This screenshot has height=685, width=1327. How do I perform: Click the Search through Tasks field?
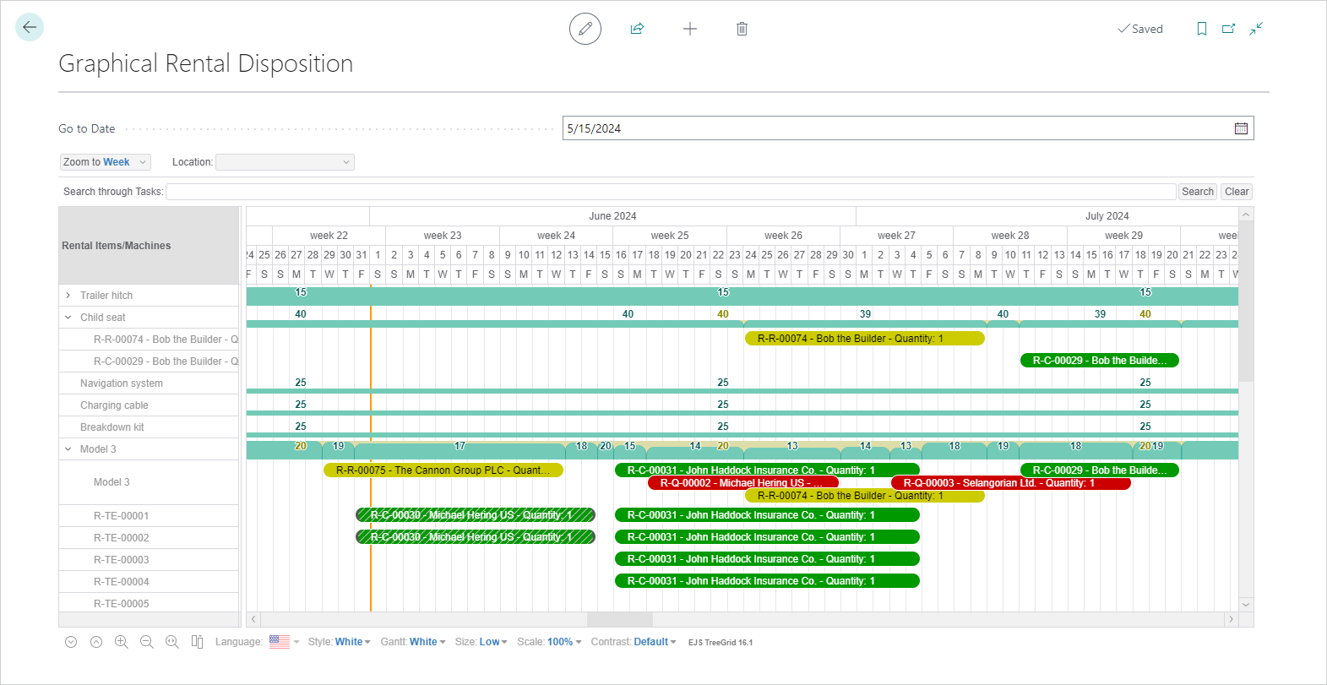point(671,192)
